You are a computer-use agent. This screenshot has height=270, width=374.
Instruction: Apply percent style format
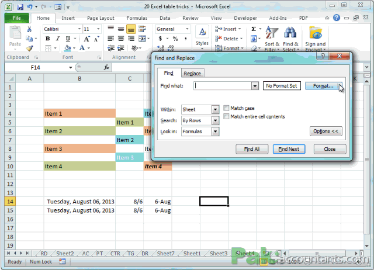coord(175,39)
